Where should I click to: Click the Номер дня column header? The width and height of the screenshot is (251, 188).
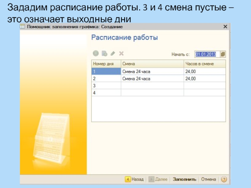point(106,64)
